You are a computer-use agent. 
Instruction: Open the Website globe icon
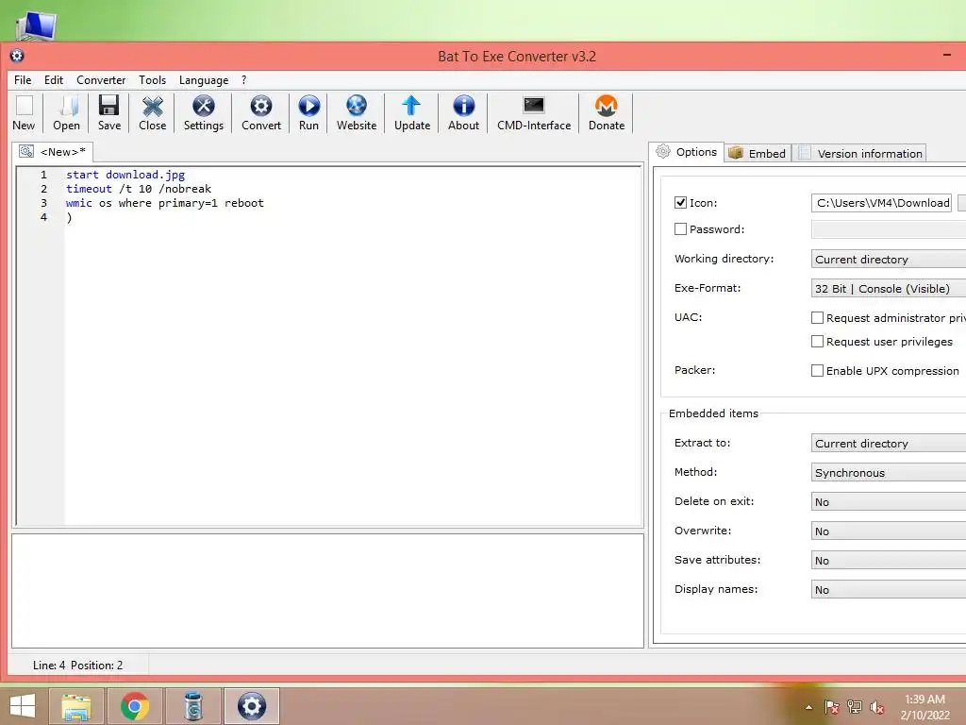pos(356,113)
